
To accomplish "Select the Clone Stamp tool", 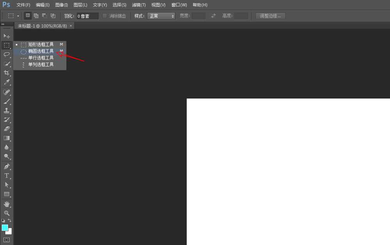I will (7, 111).
